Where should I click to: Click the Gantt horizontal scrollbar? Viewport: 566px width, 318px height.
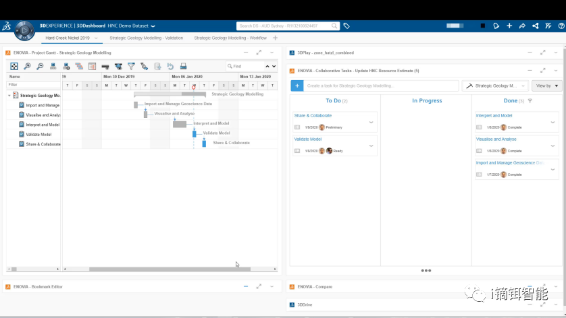169,269
